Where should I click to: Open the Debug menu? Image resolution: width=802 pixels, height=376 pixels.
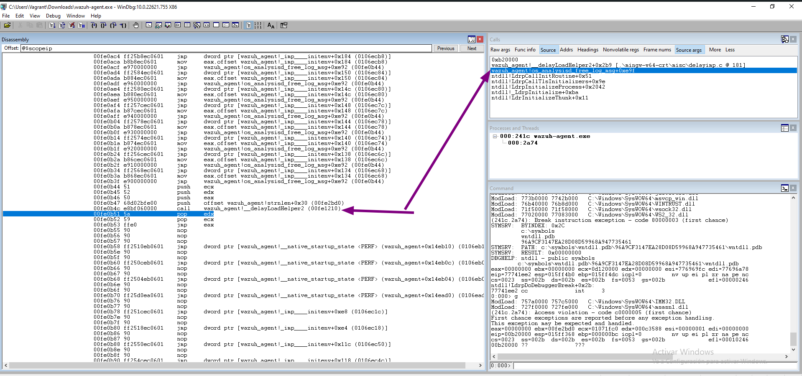[x=53, y=16]
